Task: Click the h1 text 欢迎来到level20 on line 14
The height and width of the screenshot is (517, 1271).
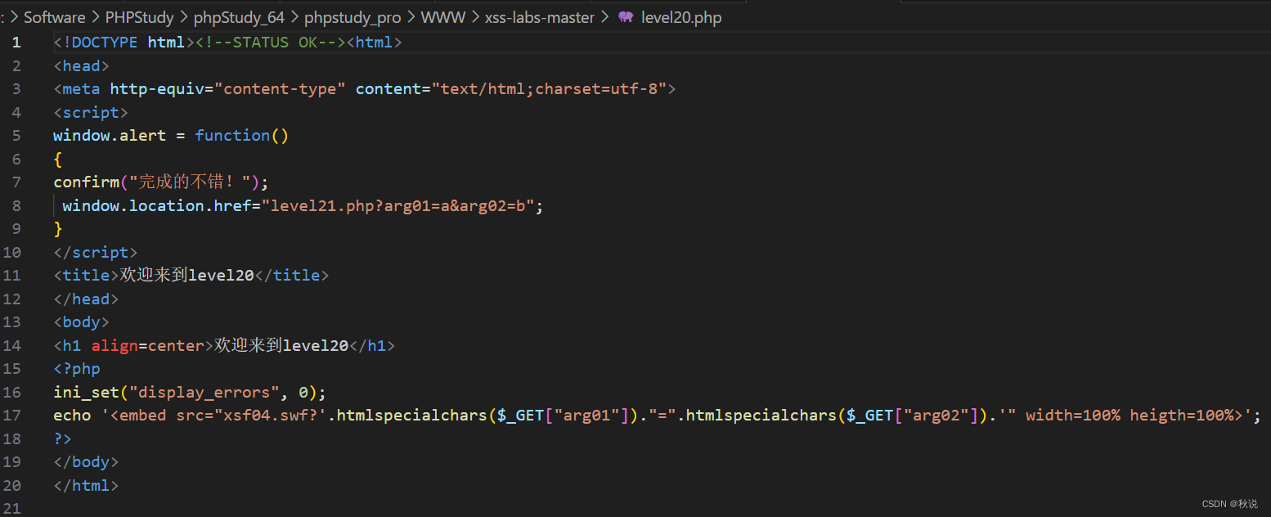Action: click(281, 346)
